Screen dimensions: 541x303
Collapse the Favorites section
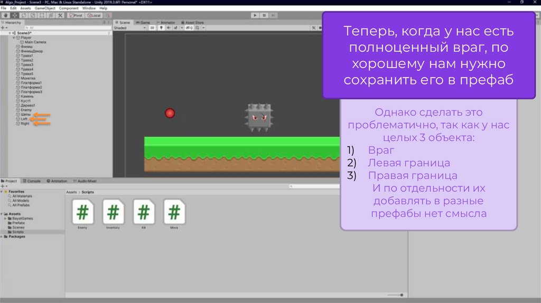click(2, 192)
